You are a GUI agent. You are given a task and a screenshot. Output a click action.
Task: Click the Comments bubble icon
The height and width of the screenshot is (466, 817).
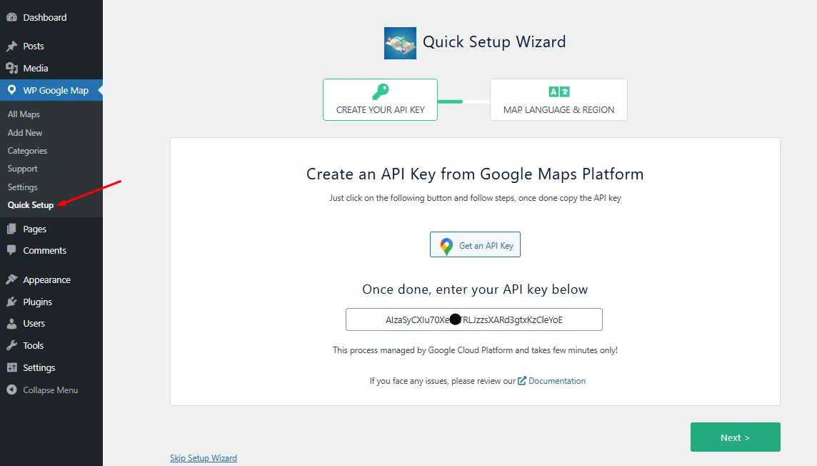[11, 250]
